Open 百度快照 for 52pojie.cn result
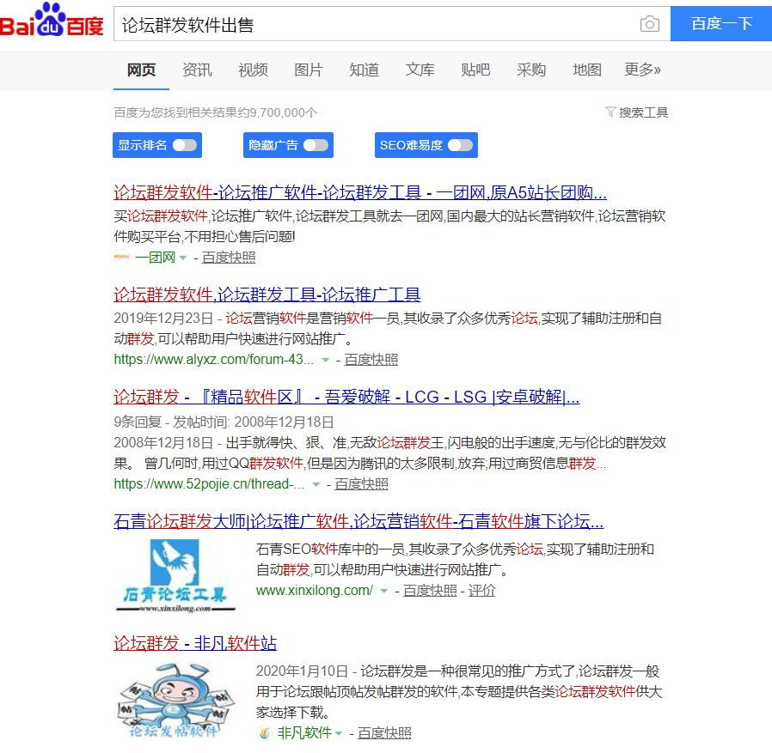 point(362,484)
